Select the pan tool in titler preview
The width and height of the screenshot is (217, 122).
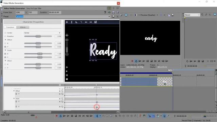tap(67, 35)
